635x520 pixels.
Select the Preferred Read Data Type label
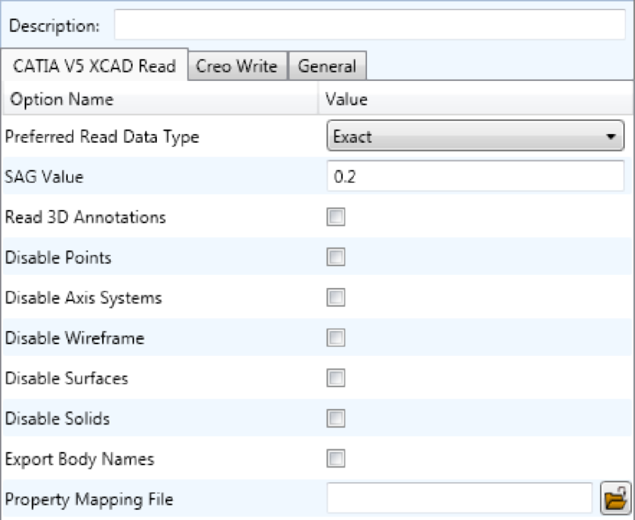(102, 137)
